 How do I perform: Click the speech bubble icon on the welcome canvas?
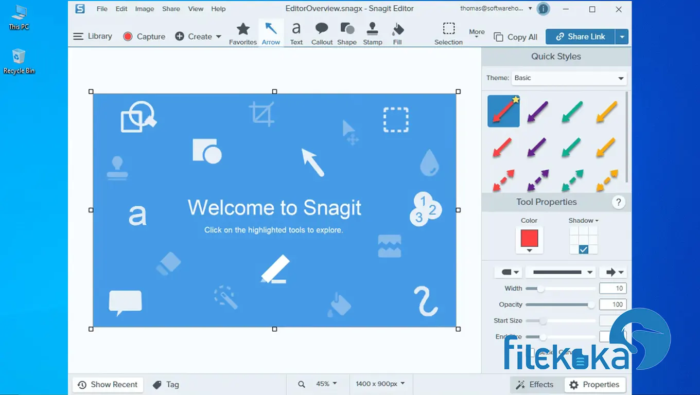click(125, 303)
